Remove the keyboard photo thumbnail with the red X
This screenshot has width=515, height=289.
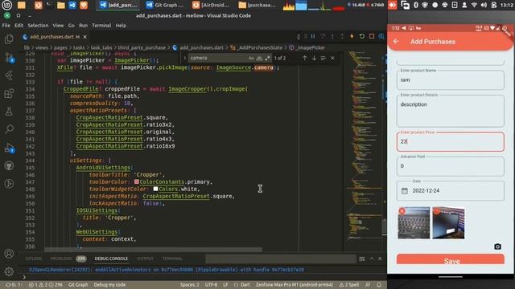tap(402, 211)
